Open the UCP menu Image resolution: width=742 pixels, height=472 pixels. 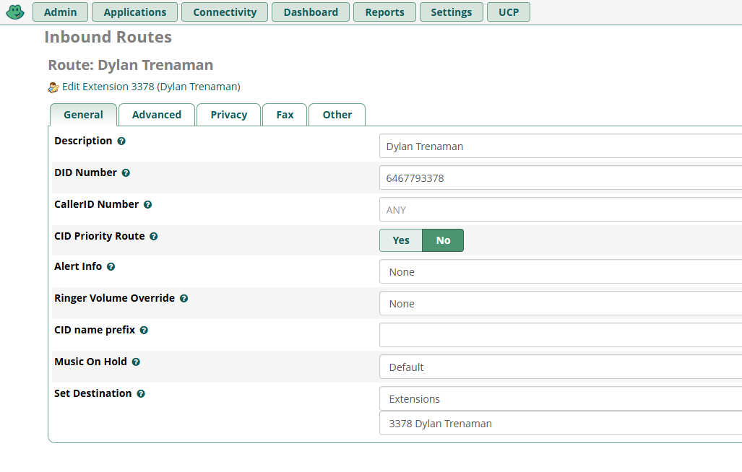pos(509,12)
